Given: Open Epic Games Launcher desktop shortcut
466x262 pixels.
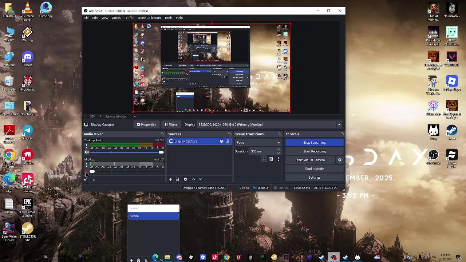Looking at the screenshot, I should click(x=28, y=208).
